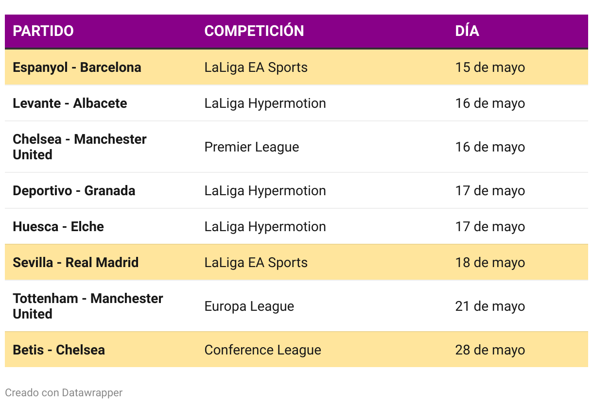The width and height of the screenshot is (593, 404).
Task: Click the Conference League competition cell
Action: (263, 350)
